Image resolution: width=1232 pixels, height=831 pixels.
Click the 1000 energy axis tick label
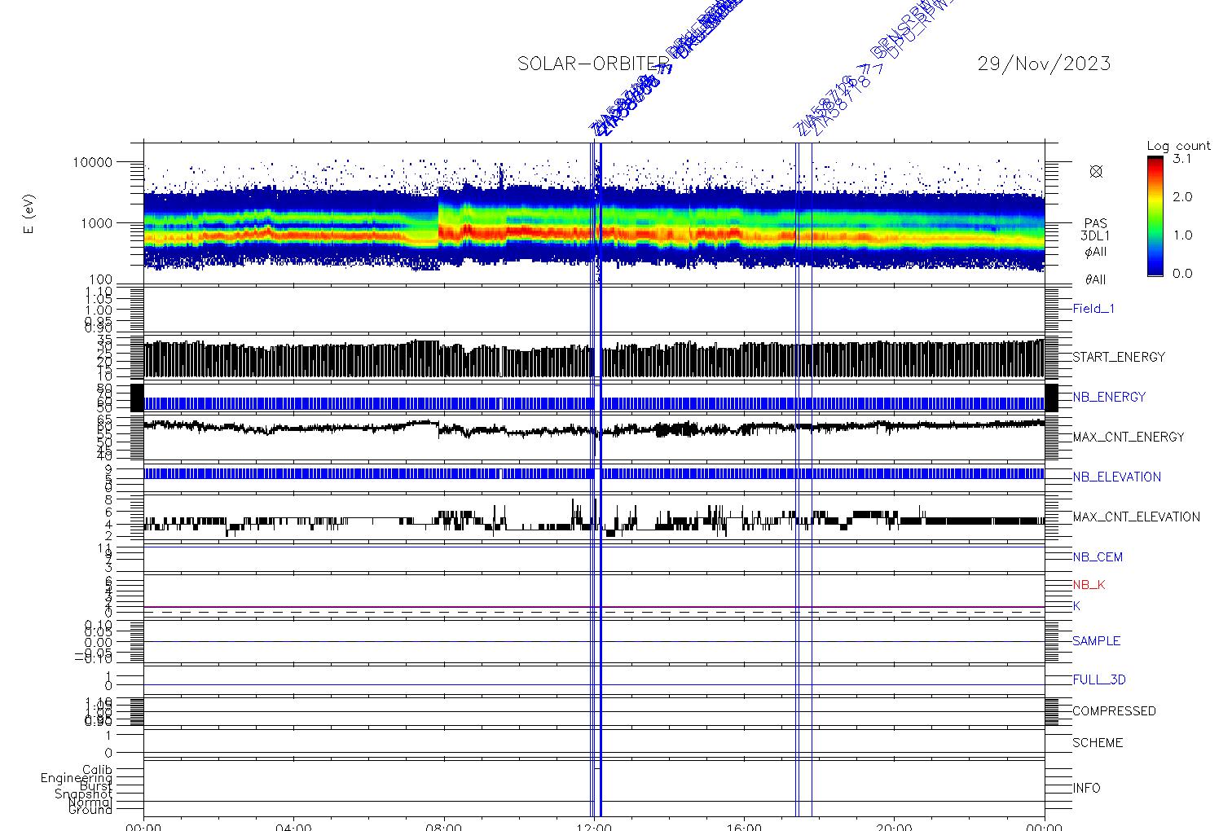tap(96, 223)
